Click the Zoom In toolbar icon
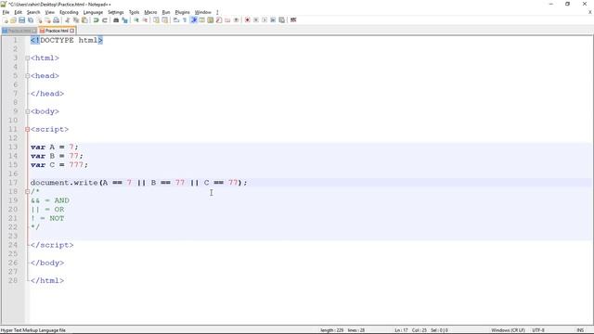Image resolution: width=594 pixels, height=334 pixels. 136,20
